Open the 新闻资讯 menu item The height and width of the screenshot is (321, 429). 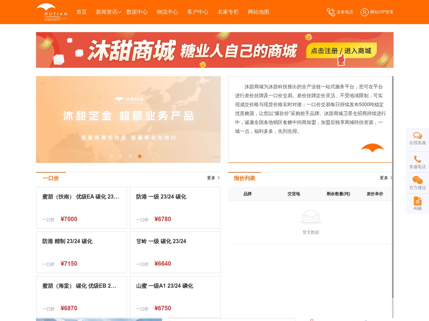click(x=107, y=12)
